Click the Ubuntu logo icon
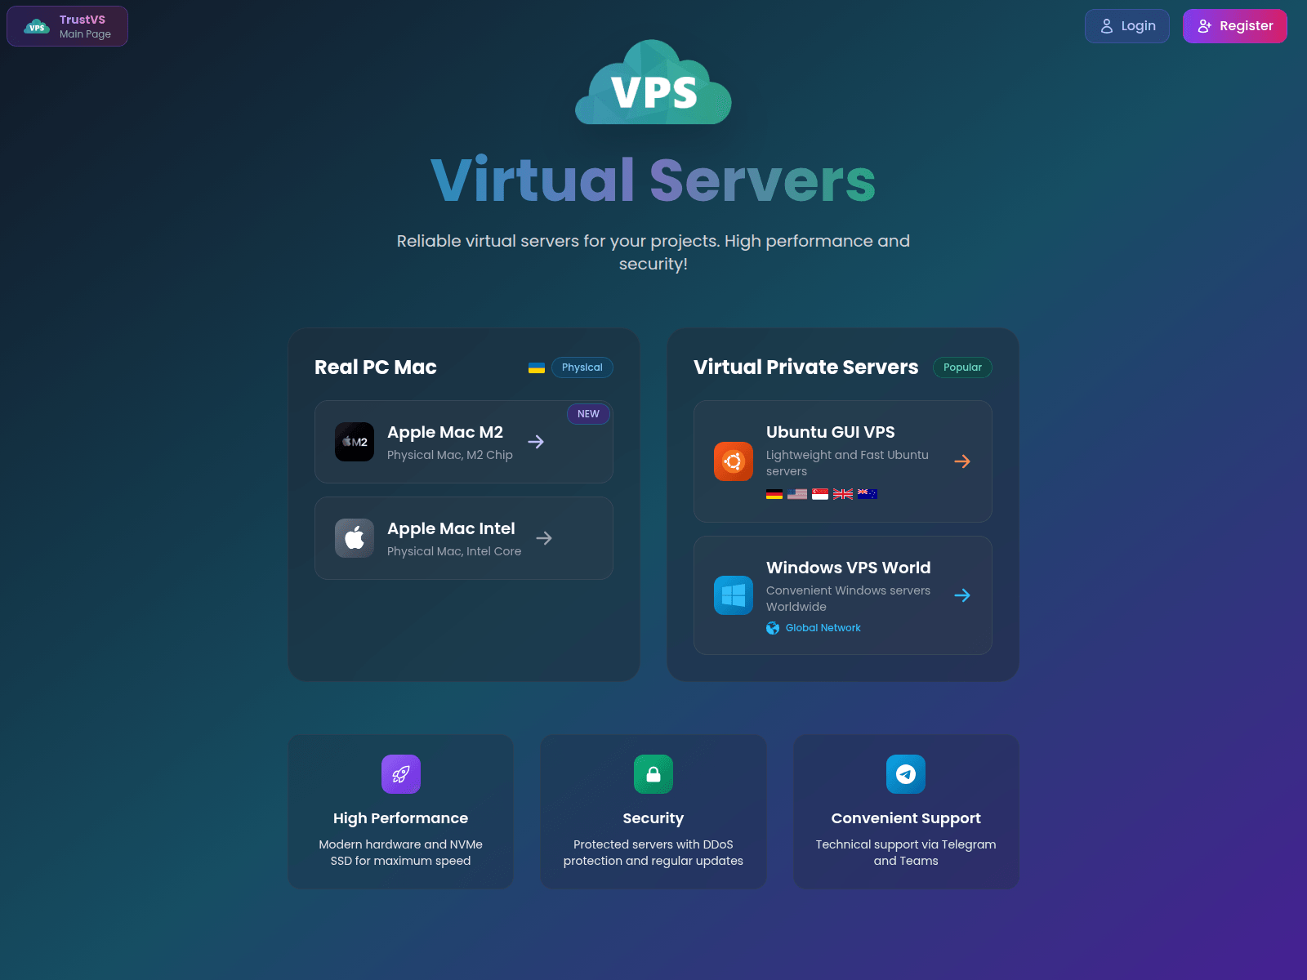The image size is (1307, 980). (734, 461)
